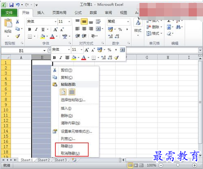Click ribbon decrease decimal icon
203x169 pixels.
click(x=117, y=36)
